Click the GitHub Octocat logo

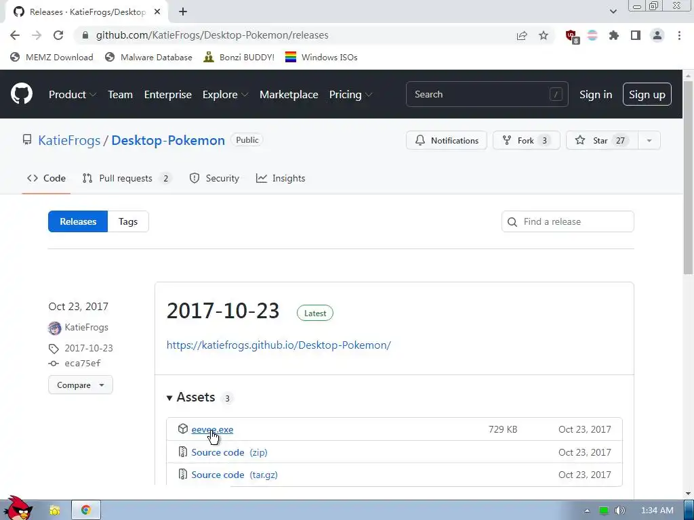(x=21, y=93)
